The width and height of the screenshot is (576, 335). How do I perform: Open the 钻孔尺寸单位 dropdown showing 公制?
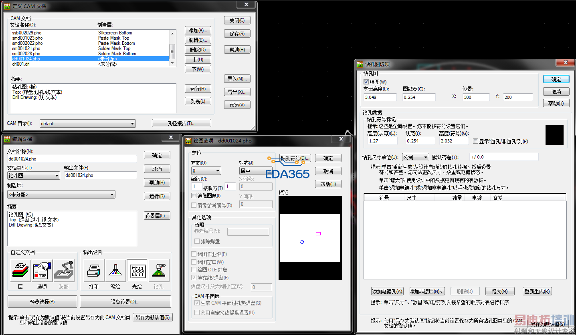pyautogui.click(x=416, y=157)
